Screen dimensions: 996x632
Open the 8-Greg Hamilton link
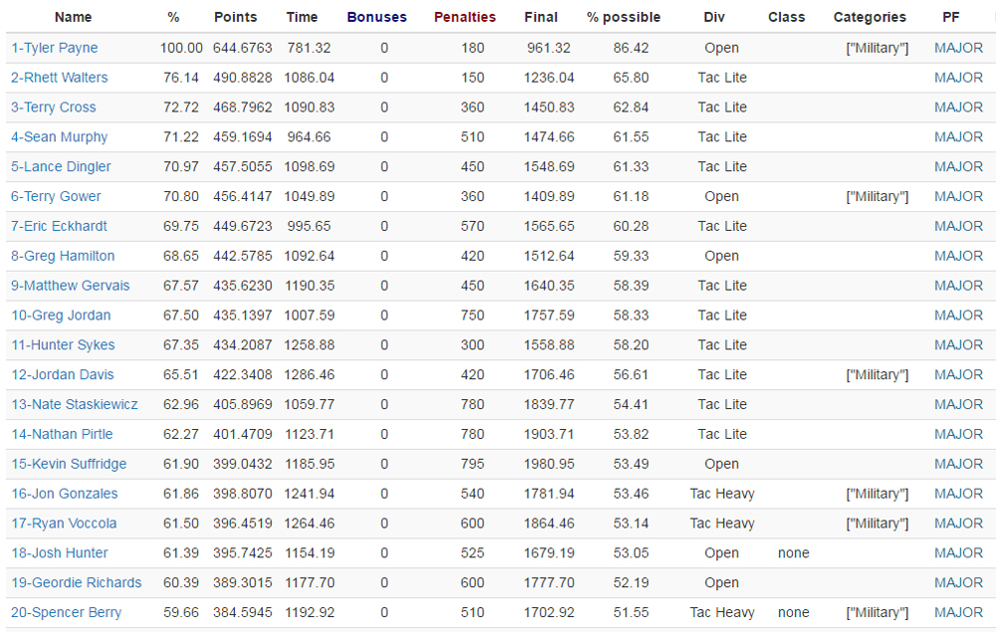(63, 257)
